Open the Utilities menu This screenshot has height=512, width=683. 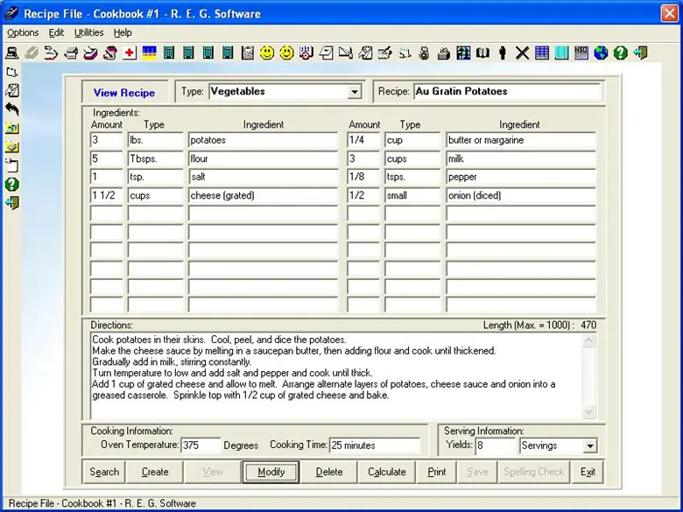point(88,32)
